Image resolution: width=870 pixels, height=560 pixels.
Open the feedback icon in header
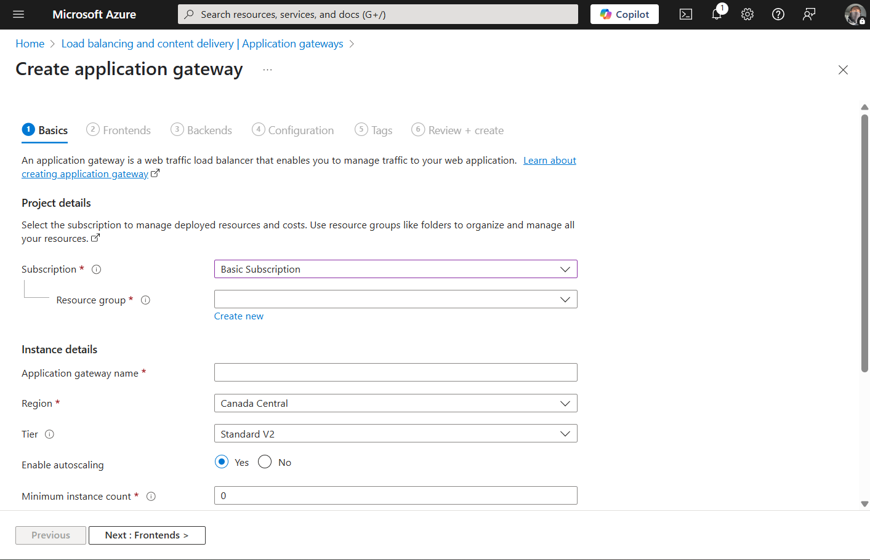coord(809,14)
